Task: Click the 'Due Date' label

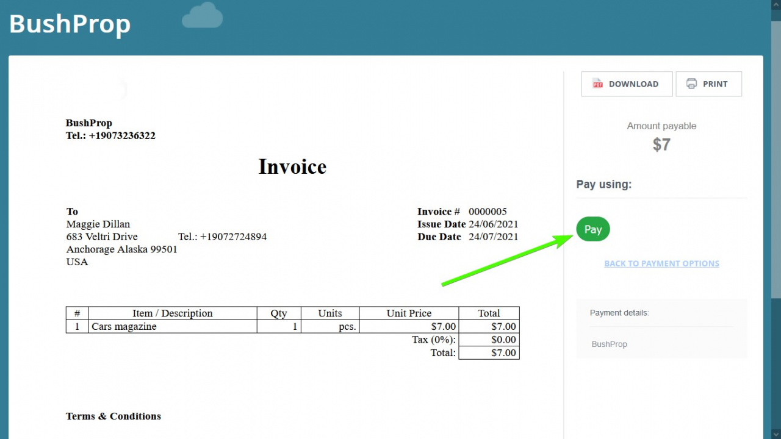Action: [x=439, y=237]
